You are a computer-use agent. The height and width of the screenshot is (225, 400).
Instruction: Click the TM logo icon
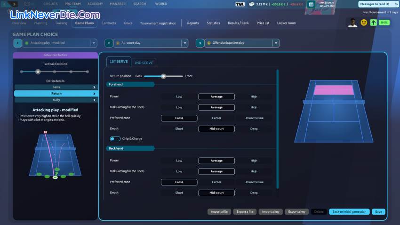point(240,4)
